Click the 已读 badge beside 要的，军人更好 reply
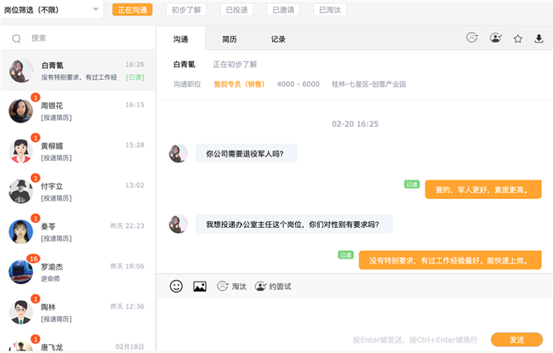This screenshot has height=353, width=553. 412,184
